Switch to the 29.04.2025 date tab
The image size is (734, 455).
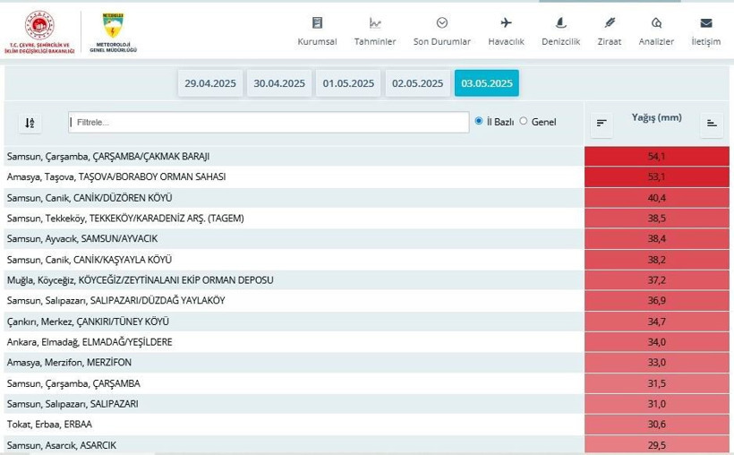click(x=210, y=83)
